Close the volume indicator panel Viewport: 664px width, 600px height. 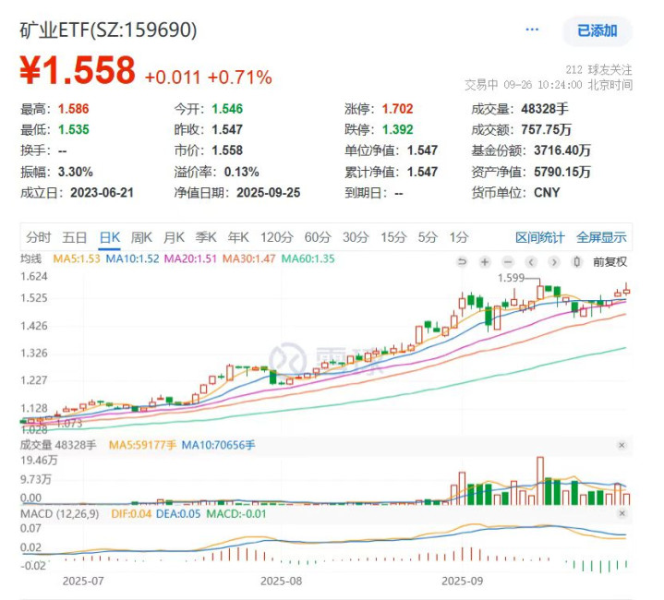(622, 445)
